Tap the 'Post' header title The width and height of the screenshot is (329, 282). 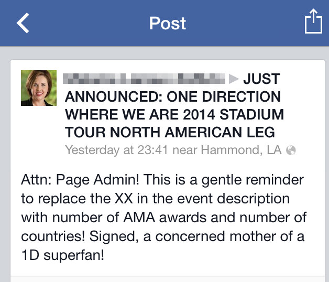[167, 23]
